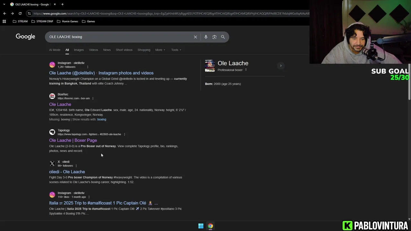Open options menu beside Professional boxer

tap(246, 70)
